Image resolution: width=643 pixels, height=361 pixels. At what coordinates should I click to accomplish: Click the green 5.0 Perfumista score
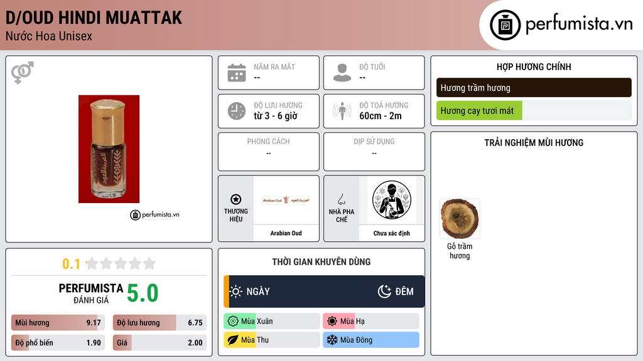pos(143,293)
